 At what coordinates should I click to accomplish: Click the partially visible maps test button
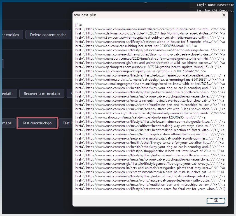coord(9,123)
